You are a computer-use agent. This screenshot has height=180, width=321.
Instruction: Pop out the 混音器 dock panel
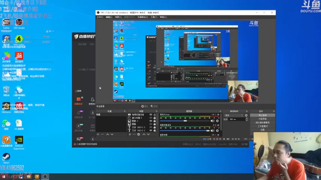coord(220,111)
